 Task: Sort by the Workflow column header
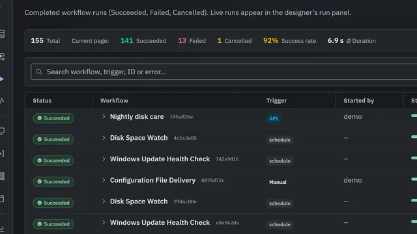pyautogui.click(x=115, y=101)
